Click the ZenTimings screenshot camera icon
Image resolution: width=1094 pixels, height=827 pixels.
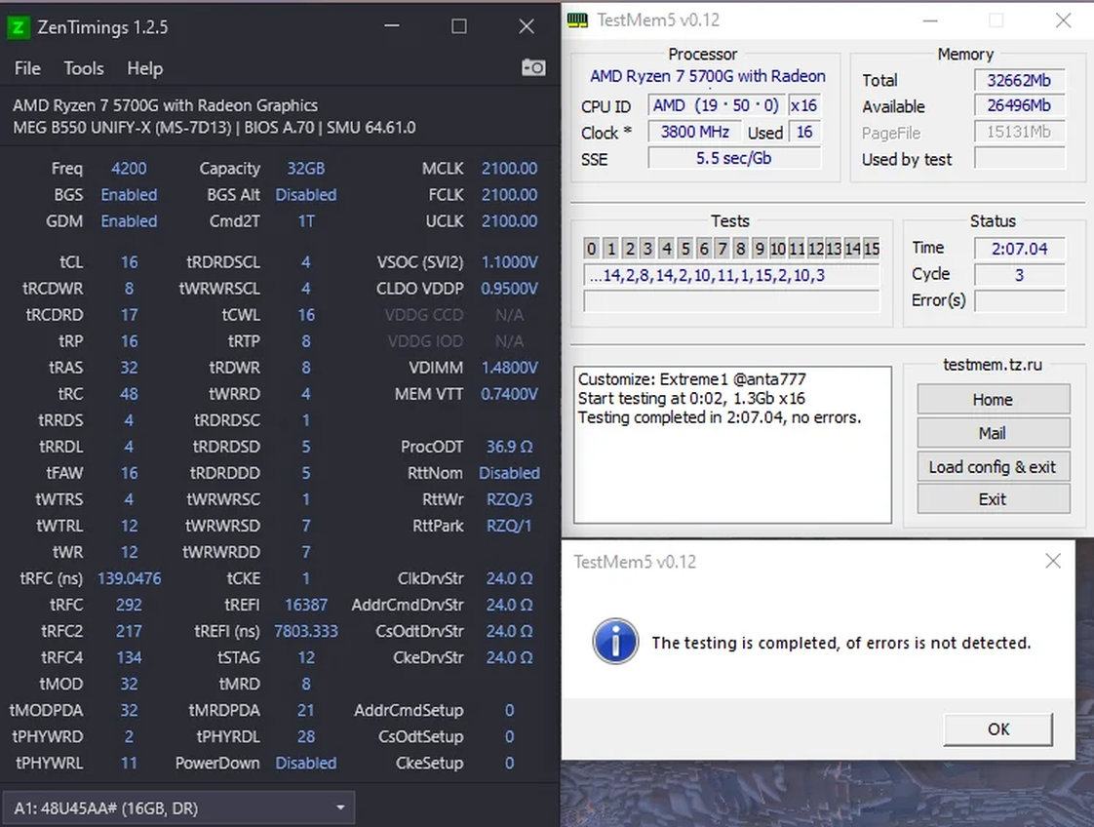533,67
